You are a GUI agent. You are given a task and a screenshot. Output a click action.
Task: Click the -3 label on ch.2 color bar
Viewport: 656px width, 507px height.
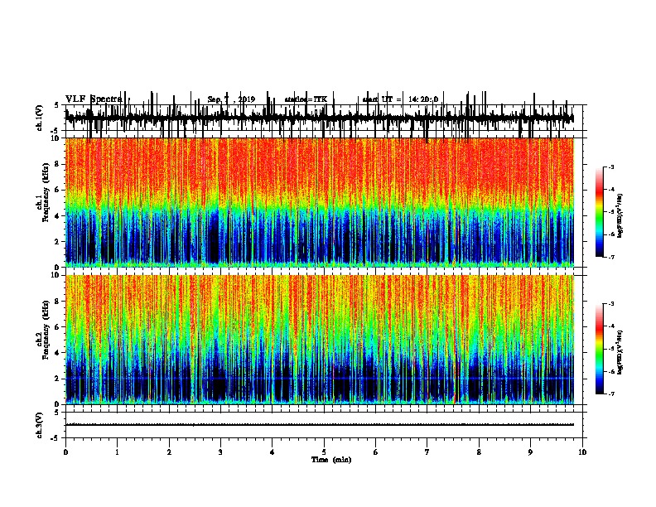pyautogui.click(x=610, y=304)
